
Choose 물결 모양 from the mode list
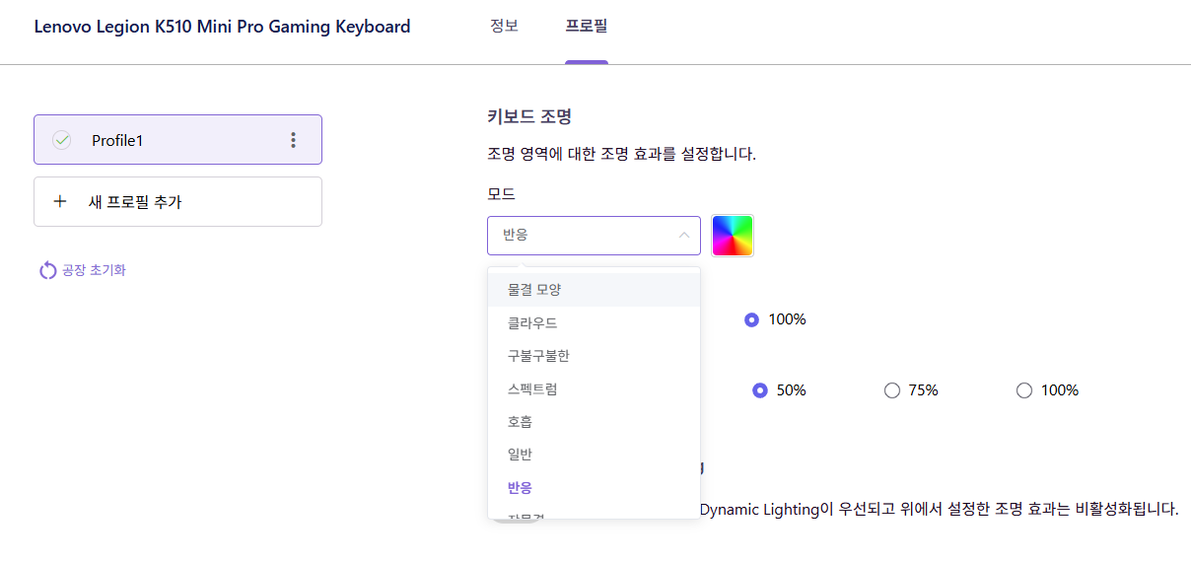pyautogui.click(x=594, y=290)
